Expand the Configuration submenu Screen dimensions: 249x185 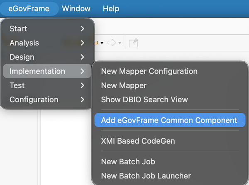pyautogui.click(x=47, y=100)
